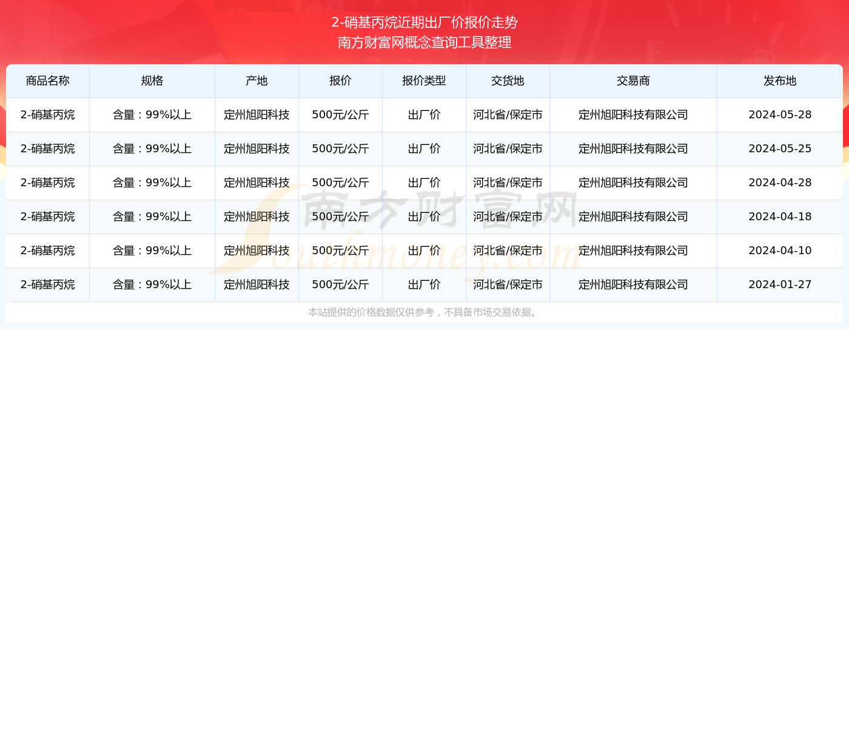Image resolution: width=849 pixels, height=731 pixels.
Task: Click 含量：99%以上 in the 2024-05-28 row
Action: coord(152,115)
